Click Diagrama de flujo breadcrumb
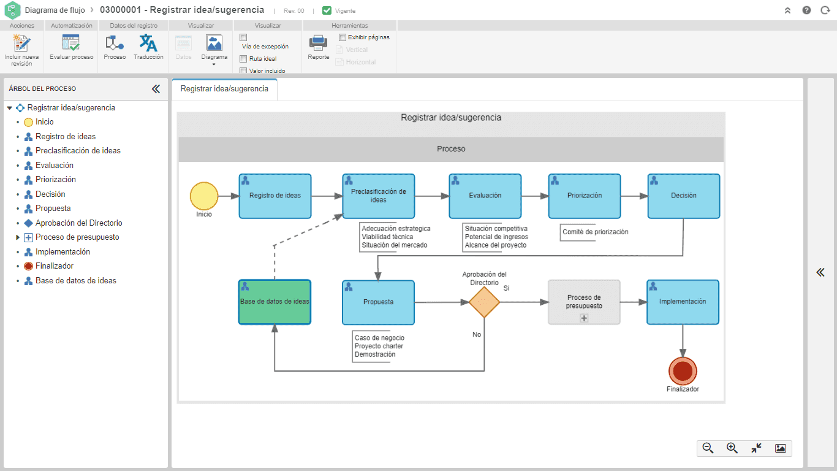This screenshot has height=471, width=837. pyautogui.click(x=55, y=10)
